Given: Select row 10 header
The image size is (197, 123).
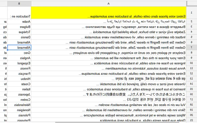Looking at the screenshot, I should (191, 63).
